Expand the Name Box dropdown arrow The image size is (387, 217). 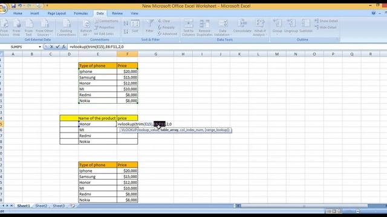click(40, 47)
